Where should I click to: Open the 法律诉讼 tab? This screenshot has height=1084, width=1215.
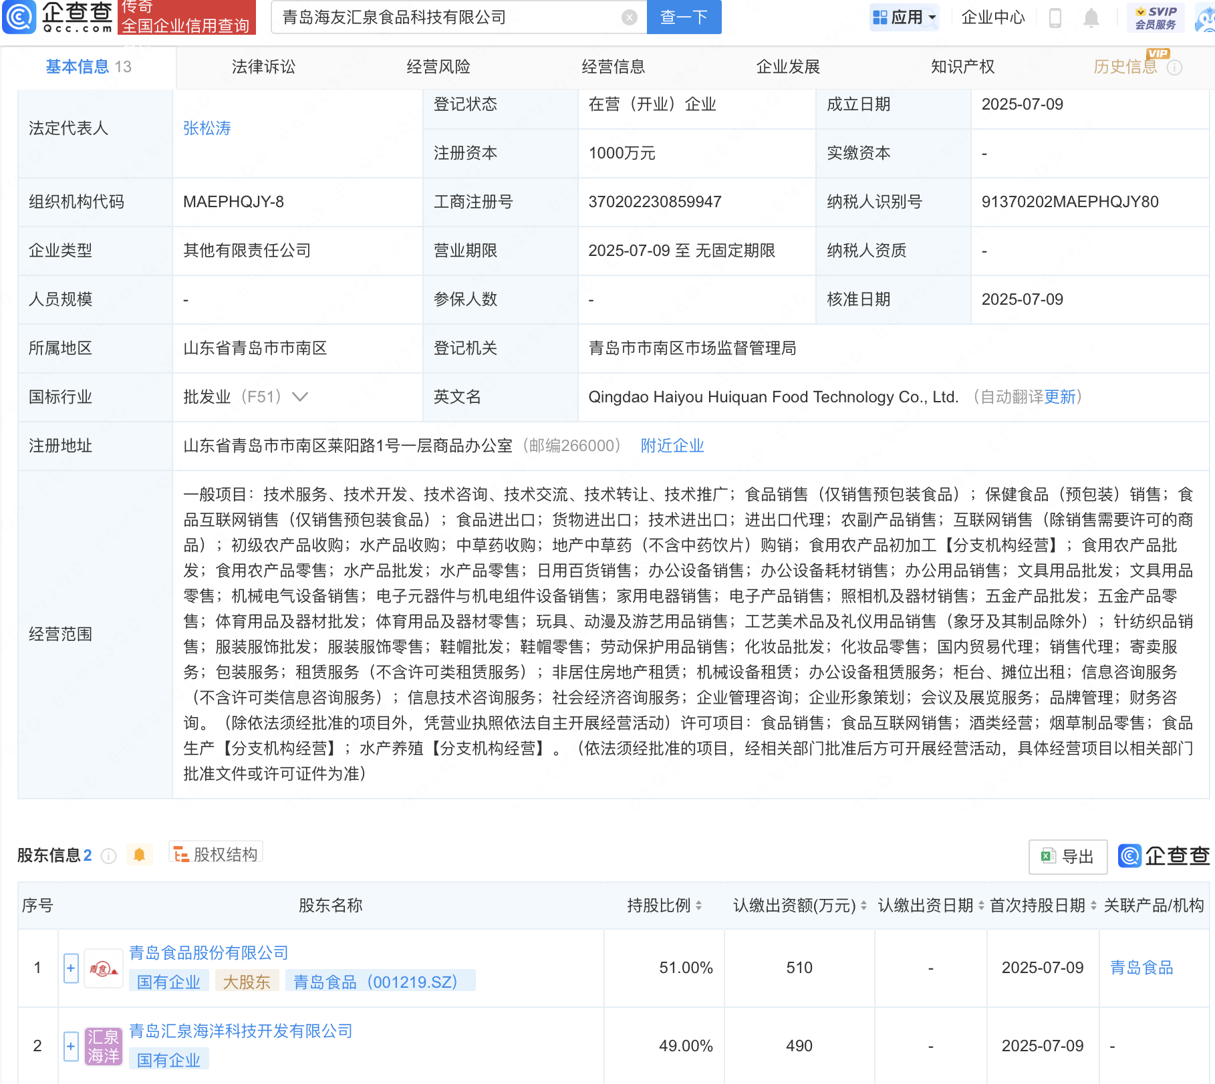pyautogui.click(x=263, y=67)
